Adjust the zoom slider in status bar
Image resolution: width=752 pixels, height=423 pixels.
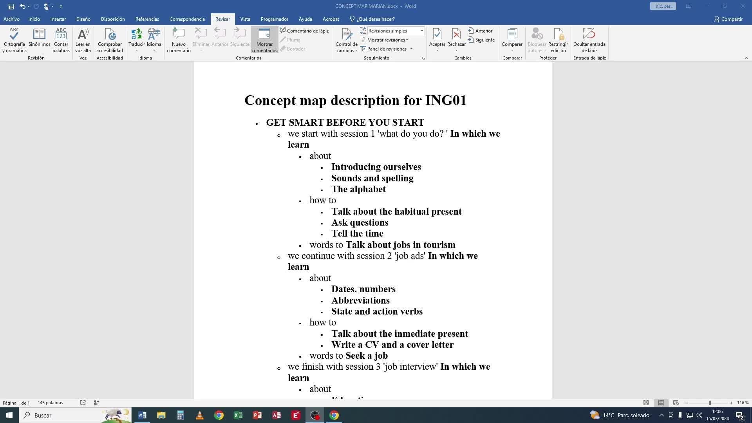(709, 403)
